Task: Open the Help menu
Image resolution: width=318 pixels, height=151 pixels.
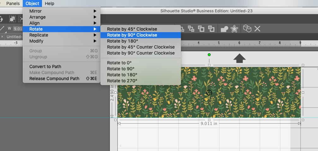Action: pos(50,3)
